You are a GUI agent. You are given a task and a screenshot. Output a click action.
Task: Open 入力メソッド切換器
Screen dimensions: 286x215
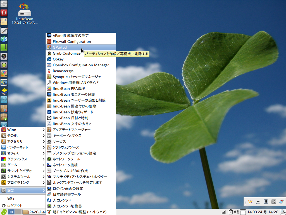pos(81,206)
